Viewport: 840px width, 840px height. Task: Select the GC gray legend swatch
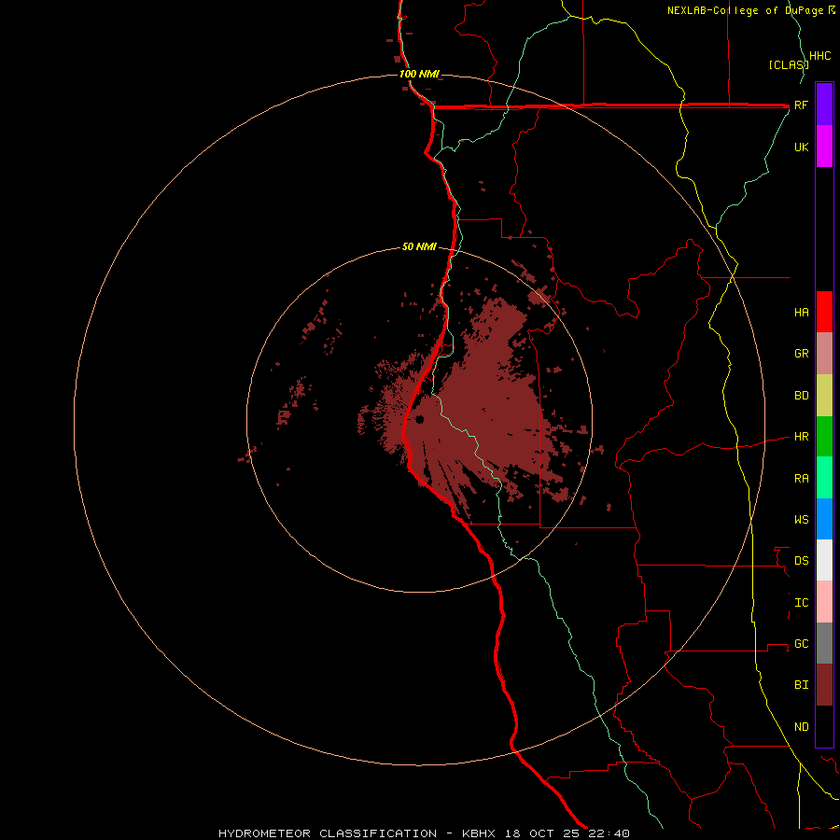(824, 643)
